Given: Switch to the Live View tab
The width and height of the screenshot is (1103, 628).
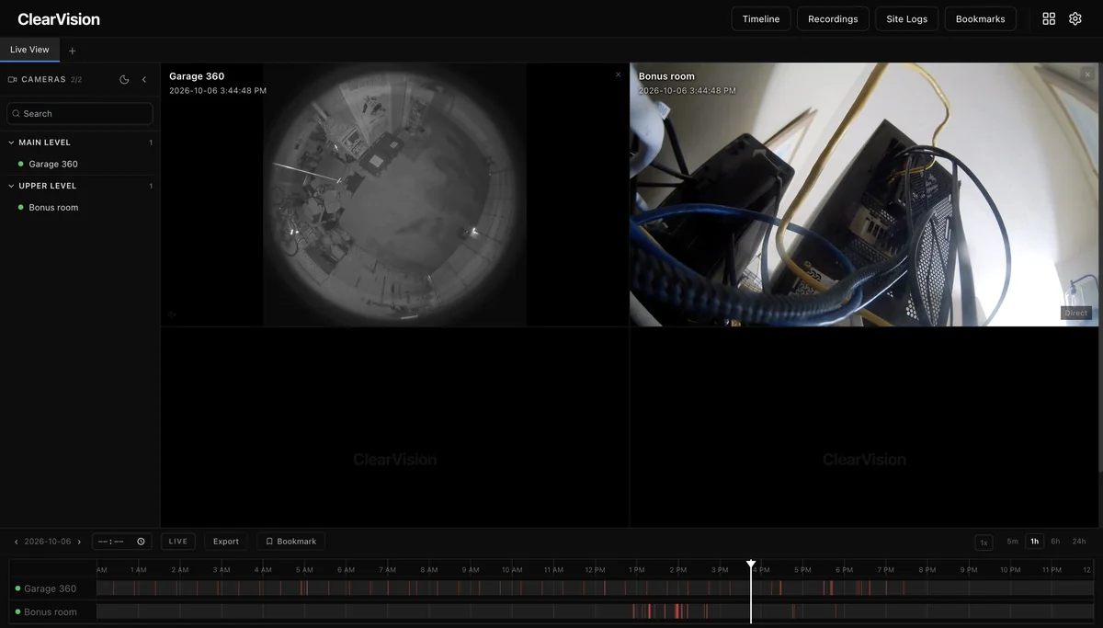Looking at the screenshot, I should (x=29, y=50).
